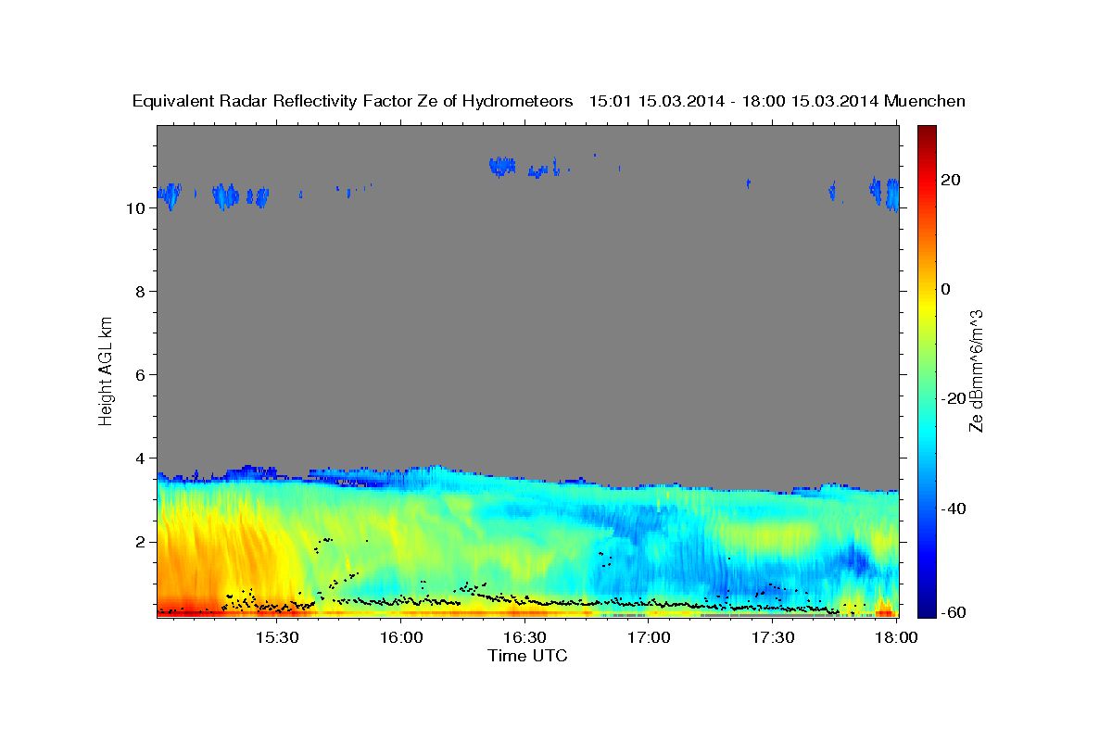Click the blue cloud patch at top-left near 10 km
Screen dimensions: 1112x741
[x=169, y=195]
